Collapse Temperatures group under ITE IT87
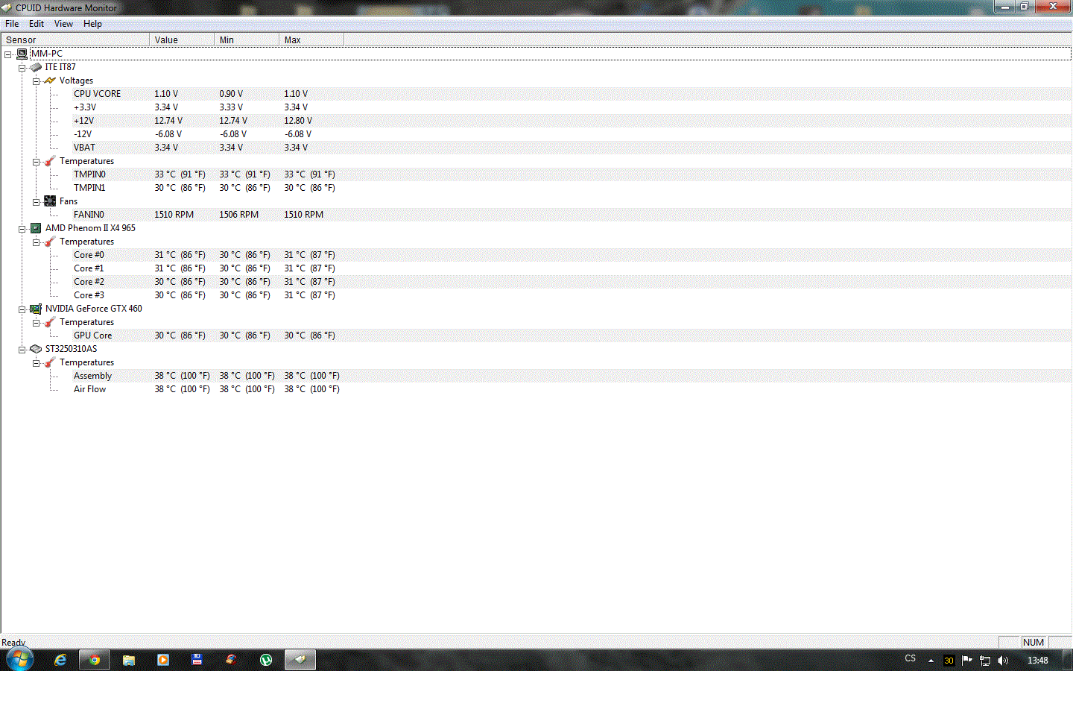 click(x=36, y=162)
